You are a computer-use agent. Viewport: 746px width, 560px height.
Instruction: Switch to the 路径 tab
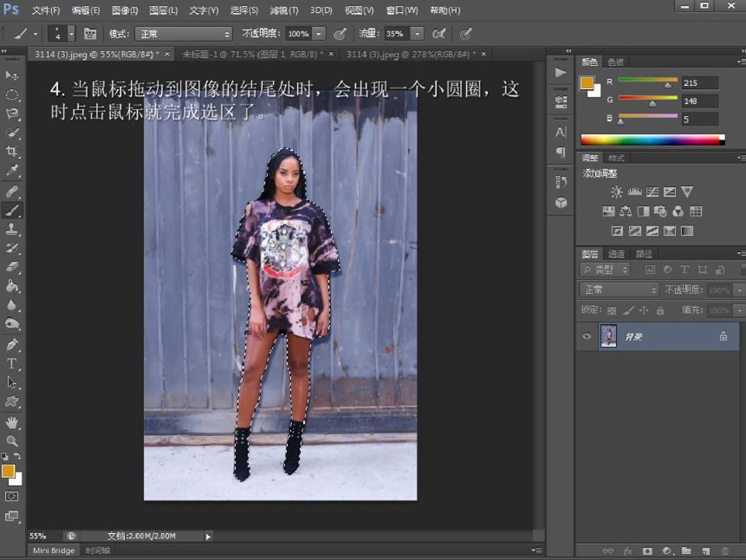coord(644,254)
